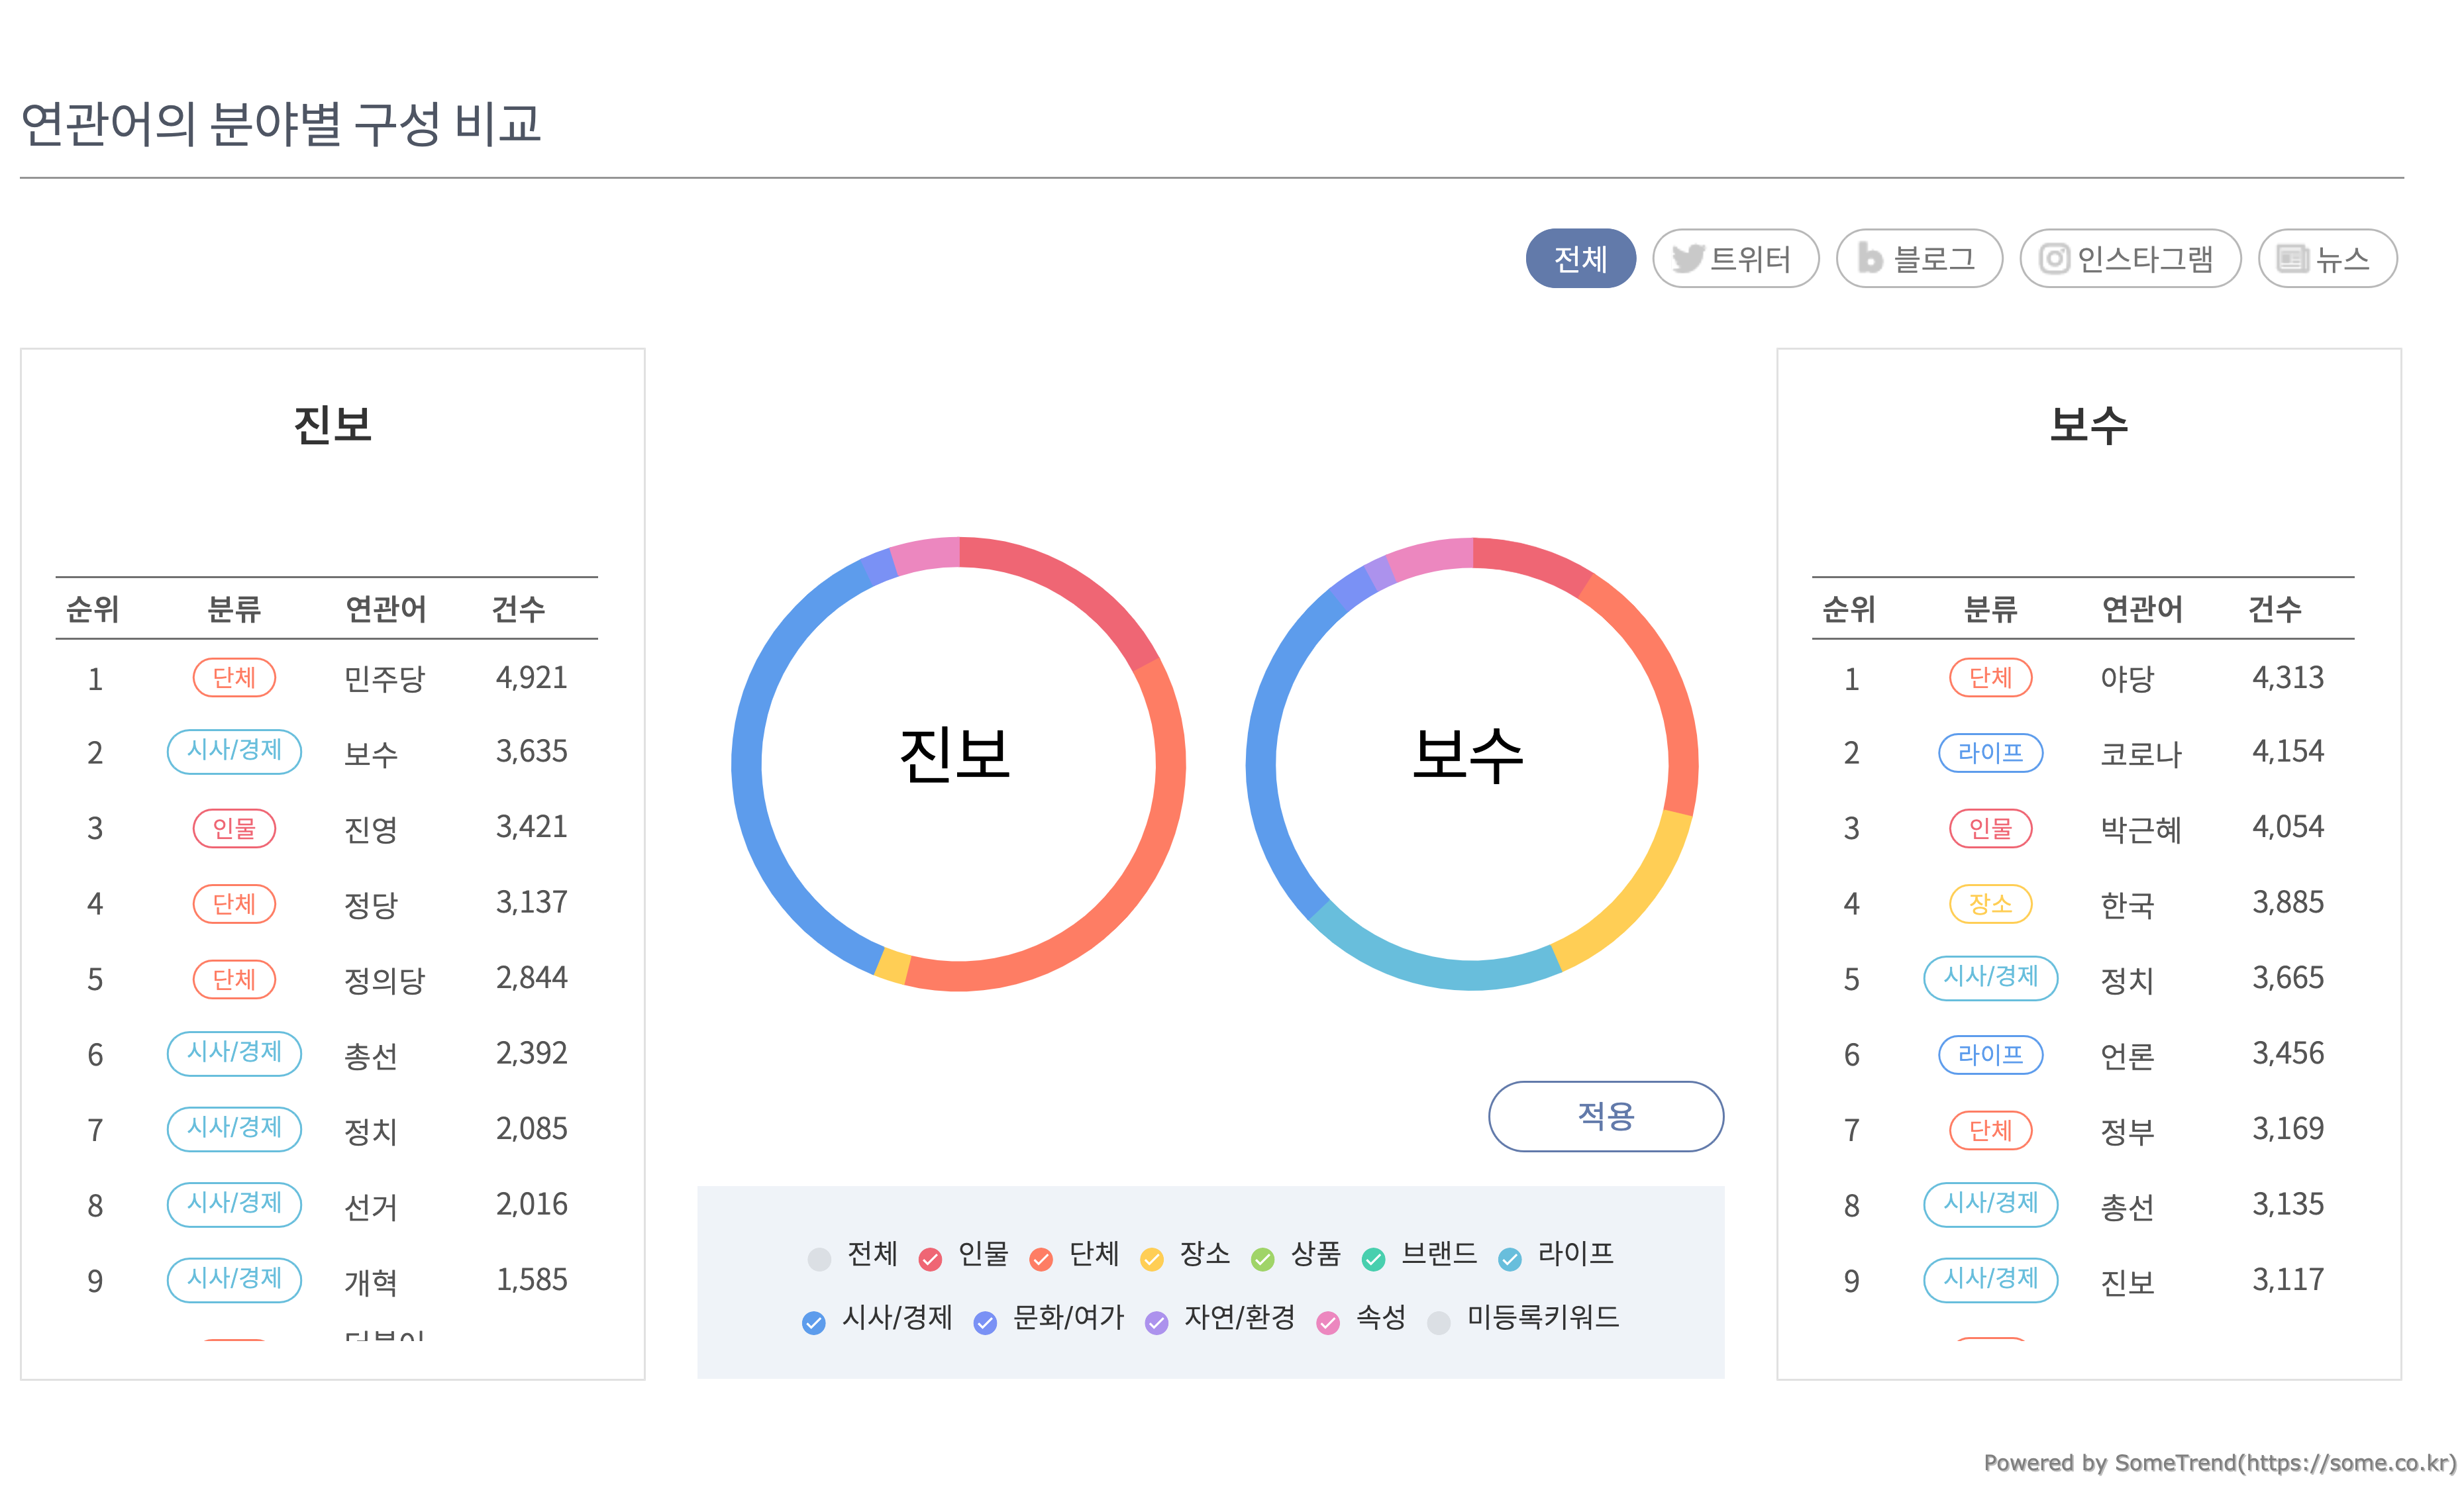The height and width of the screenshot is (1500, 2464).
Task: Toggle the 시사/경제 checkbox
Action: point(814,1323)
